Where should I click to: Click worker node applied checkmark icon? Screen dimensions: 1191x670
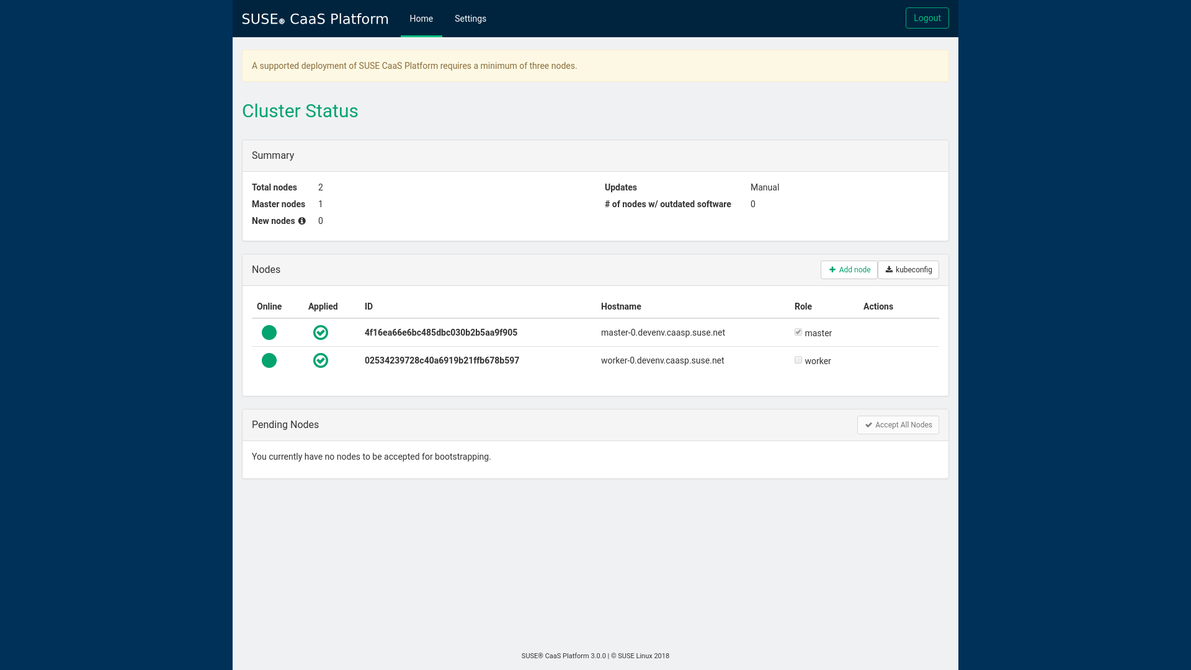click(x=321, y=360)
